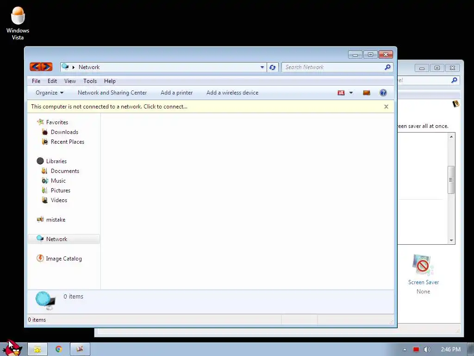Click the not connected to network notice
The width and height of the screenshot is (474, 356).
pyautogui.click(x=109, y=107)
